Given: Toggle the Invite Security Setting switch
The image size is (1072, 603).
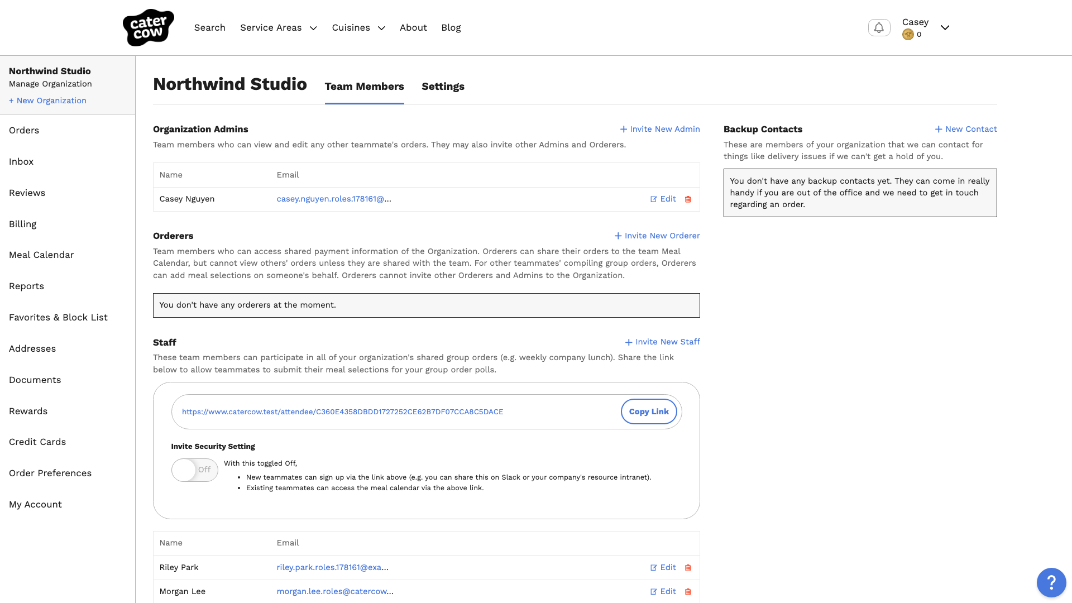Looking at the screenshot, I should (194, 470).
